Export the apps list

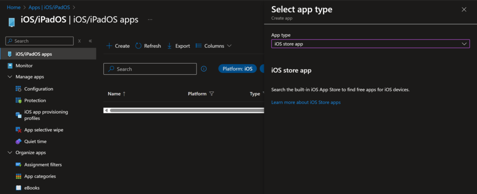(178, 46)
